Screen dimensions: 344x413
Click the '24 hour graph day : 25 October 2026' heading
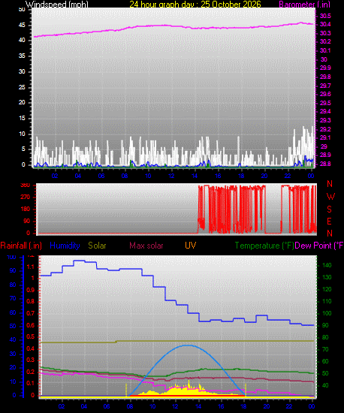195,5
